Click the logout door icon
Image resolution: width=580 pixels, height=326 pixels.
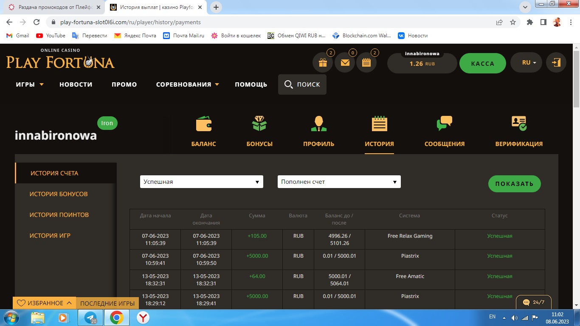(556, 62)
